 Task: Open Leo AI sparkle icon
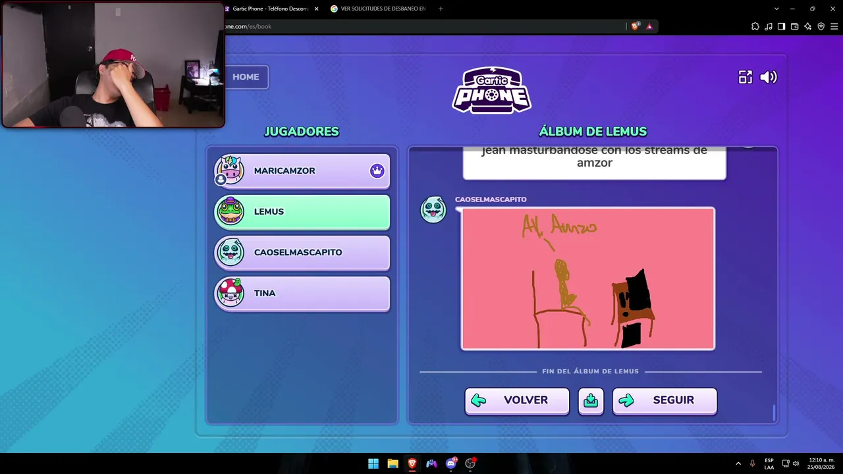pyautogui.click(x=808, y=26)
